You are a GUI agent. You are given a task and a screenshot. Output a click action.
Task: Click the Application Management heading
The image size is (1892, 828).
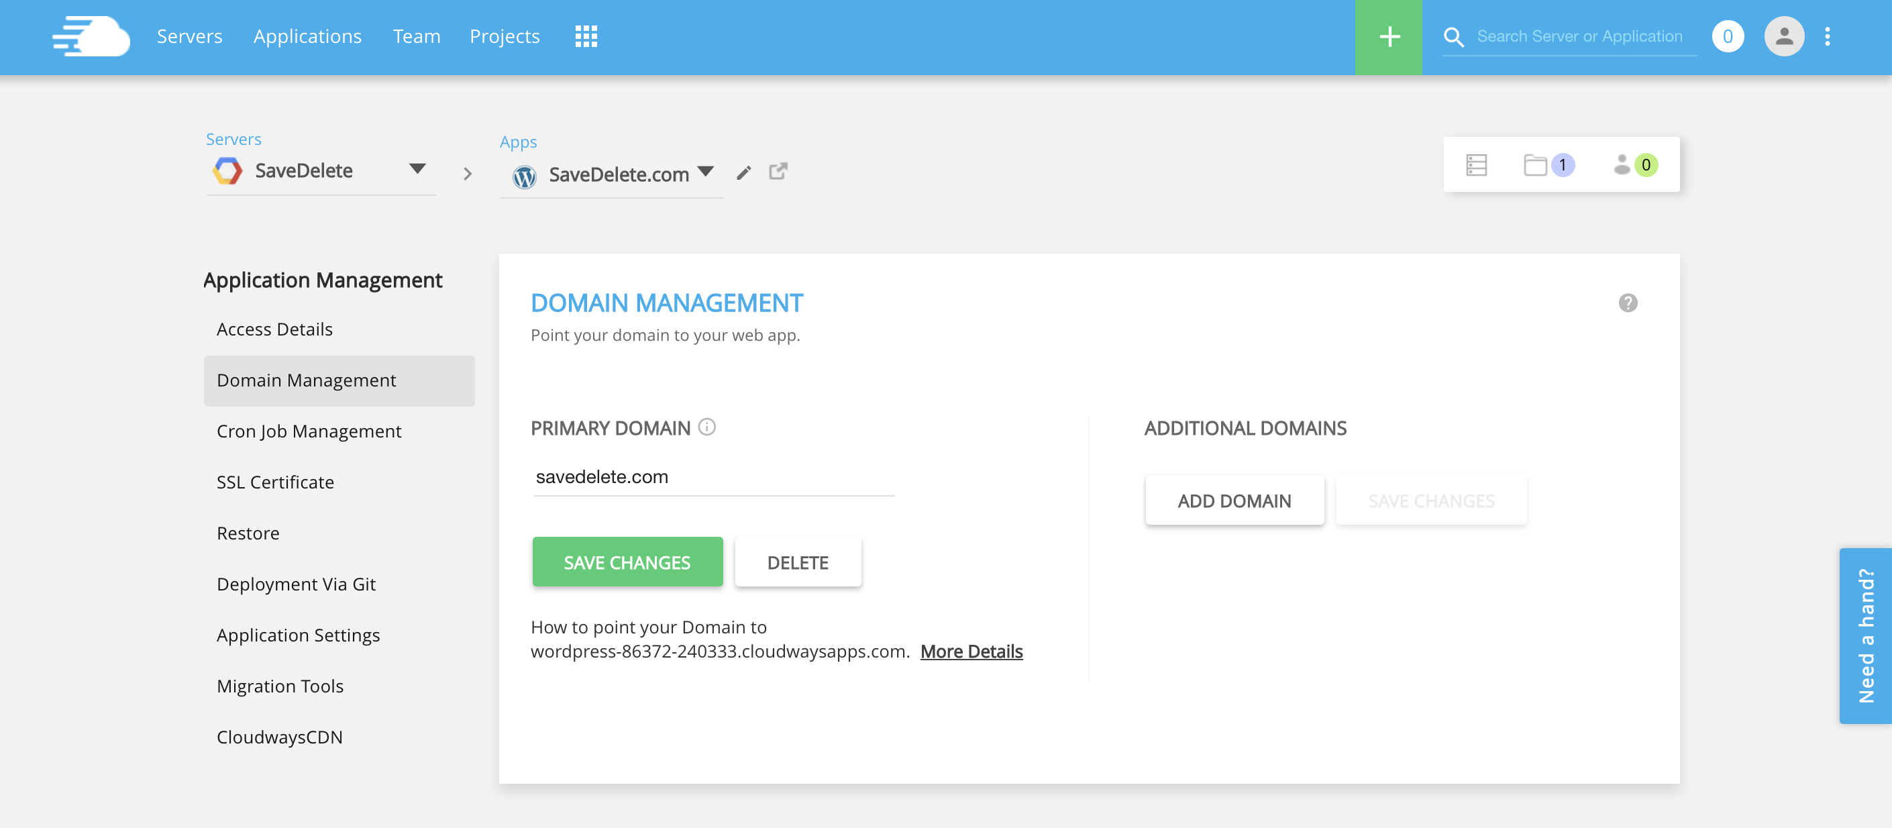pos(323,280)
